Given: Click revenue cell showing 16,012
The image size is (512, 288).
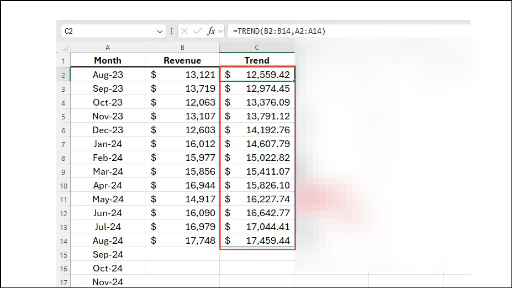Looking at the screenshot, I should pos(182,144).
